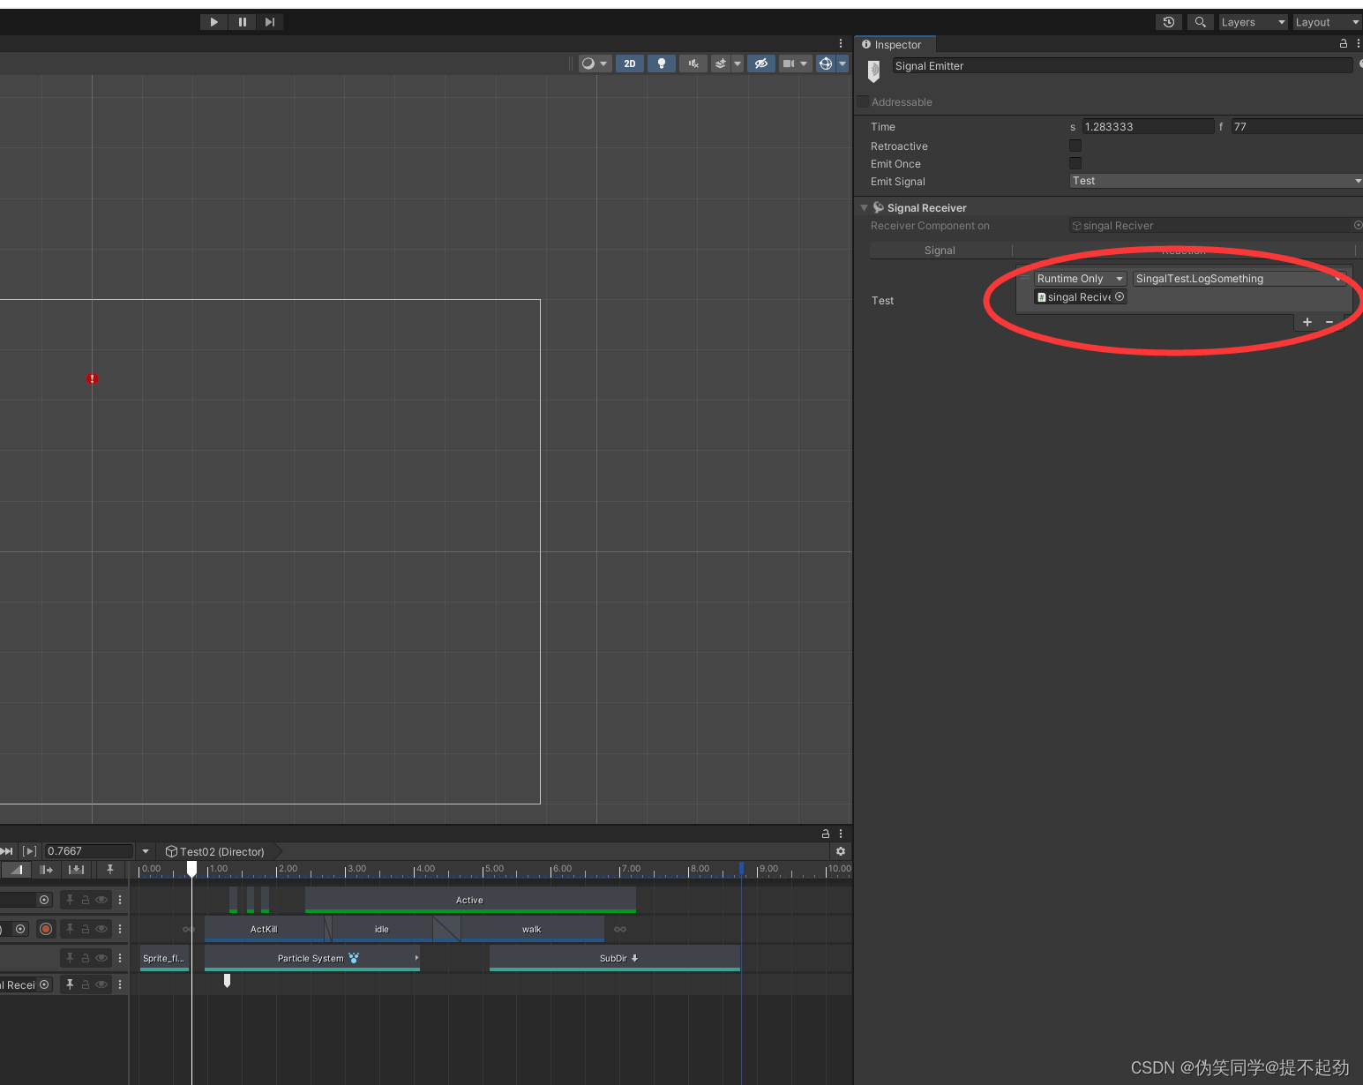The width and height of the screenshot is (1363, 1085).
Task: Collapse the Signal Receiver component
Action: (x=865, y=207)
